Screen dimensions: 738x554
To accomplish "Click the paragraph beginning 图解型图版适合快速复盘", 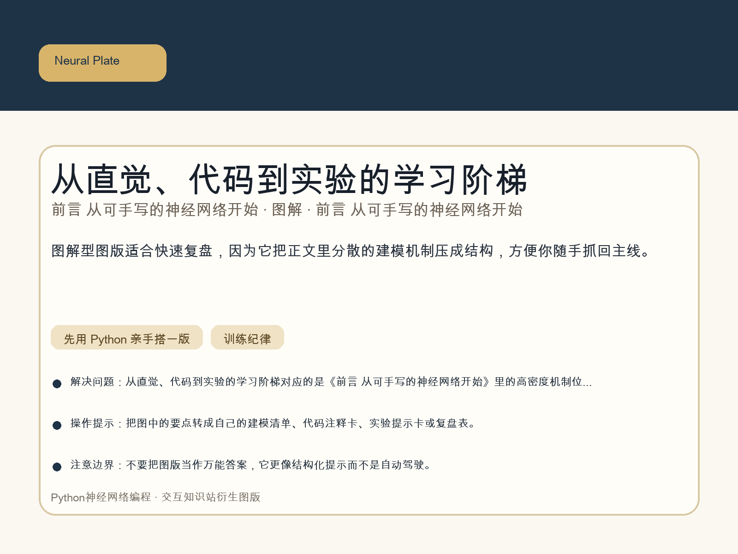I will 351,251.
